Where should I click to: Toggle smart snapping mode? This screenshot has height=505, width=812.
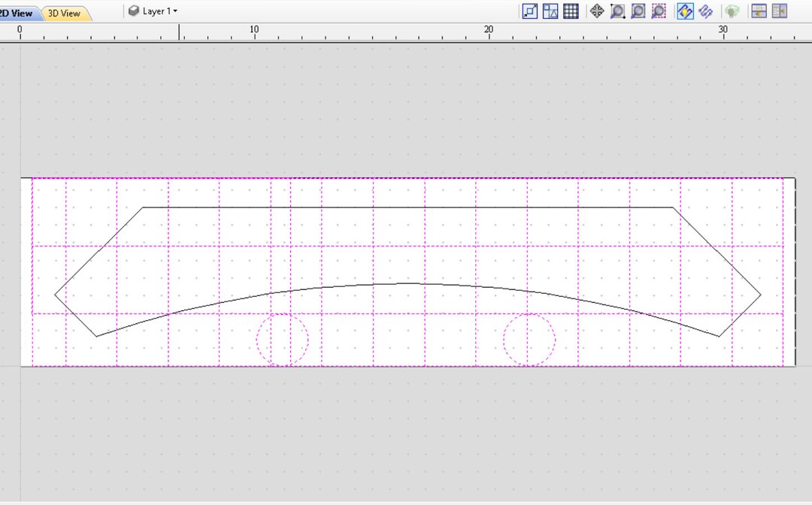coord(705,11)
